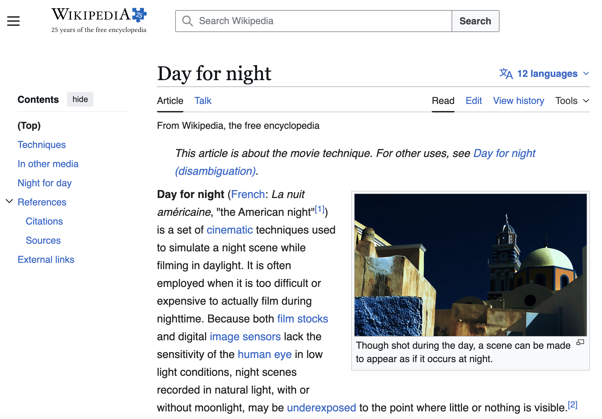Screen dimensions: 602x419
Task: Select the Edit tab
Action: tap(474, 101)
